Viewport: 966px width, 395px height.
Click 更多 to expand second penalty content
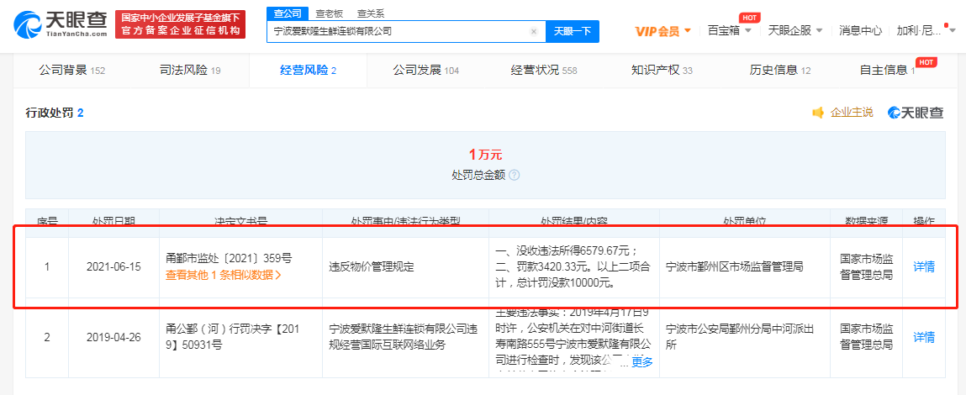pyautogui.click(x=641, y=361)
